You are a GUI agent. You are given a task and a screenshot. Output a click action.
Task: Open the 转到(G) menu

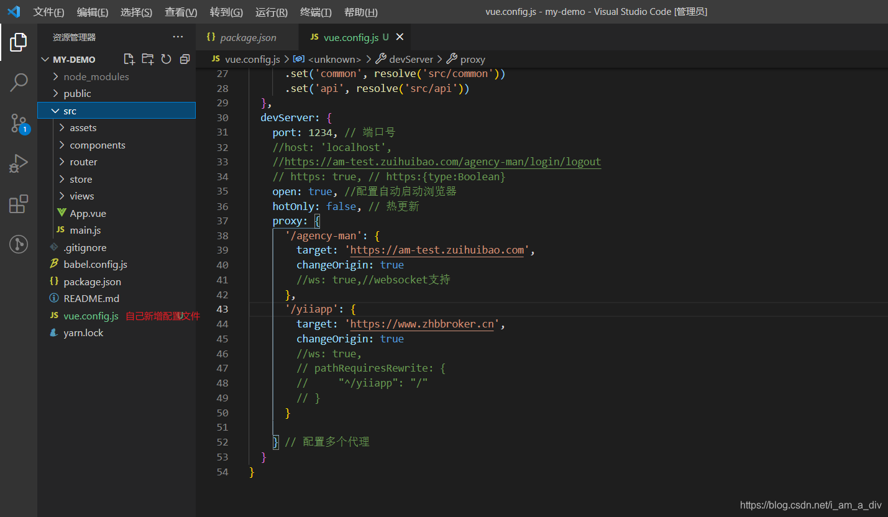(226, 12)
